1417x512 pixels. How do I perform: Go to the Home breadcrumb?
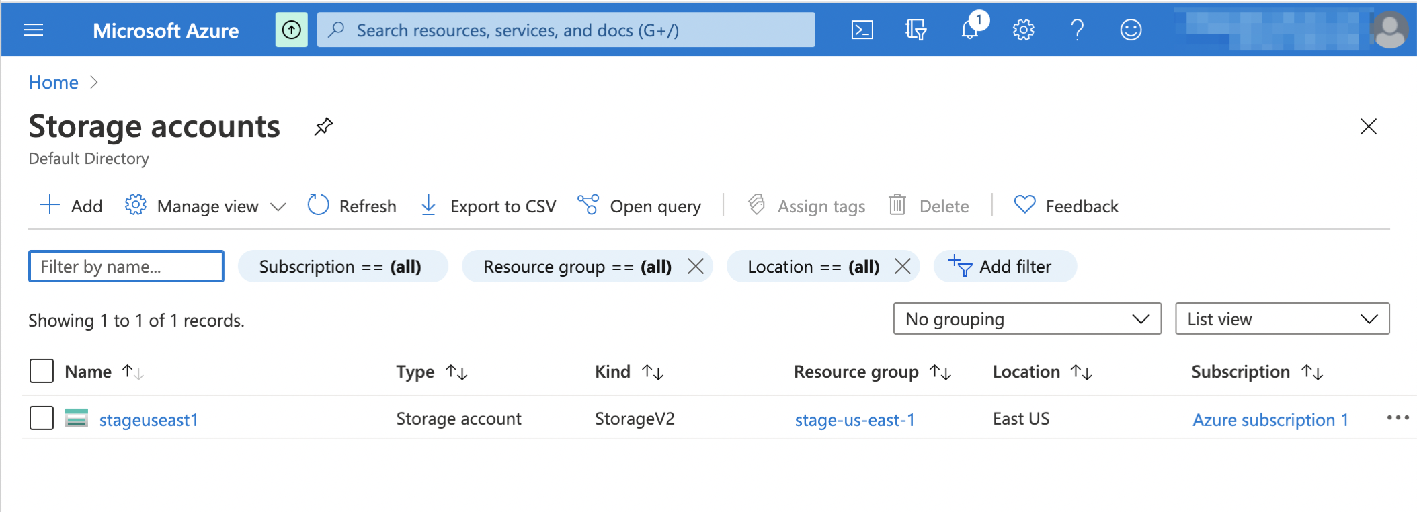pos(53,82)
